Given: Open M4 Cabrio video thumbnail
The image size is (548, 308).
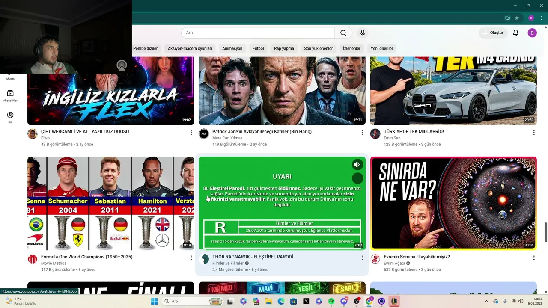Looking at the screenshot, I should (x=453, y=91).
